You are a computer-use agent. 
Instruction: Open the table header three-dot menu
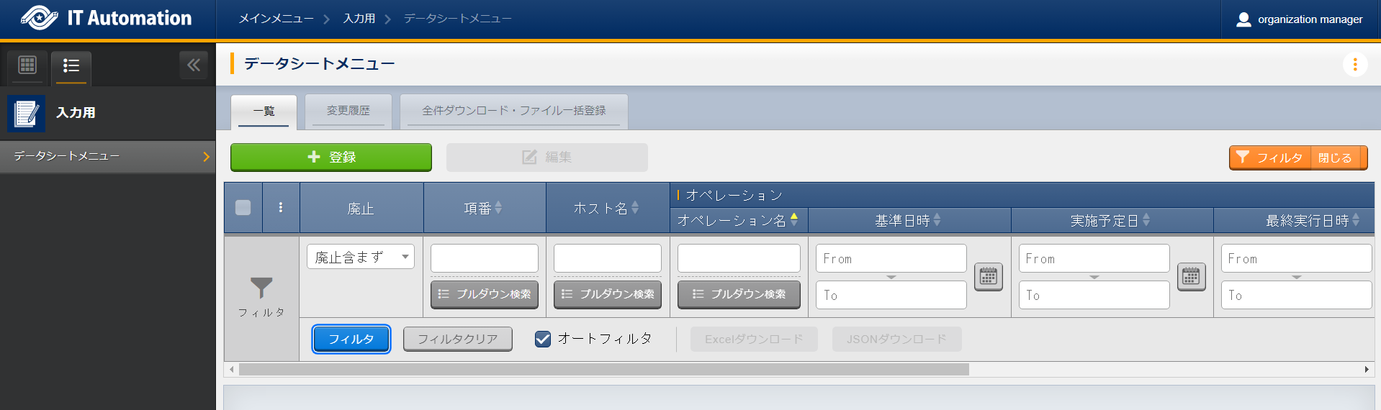click(281, 208)
